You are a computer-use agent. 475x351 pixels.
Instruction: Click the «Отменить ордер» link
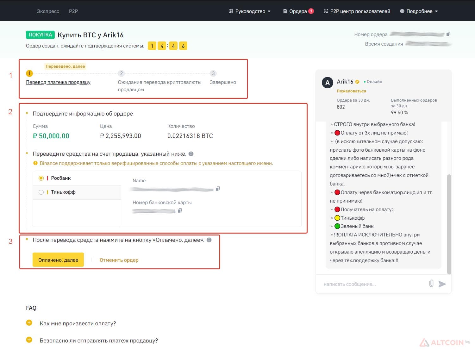coord(119,260)
